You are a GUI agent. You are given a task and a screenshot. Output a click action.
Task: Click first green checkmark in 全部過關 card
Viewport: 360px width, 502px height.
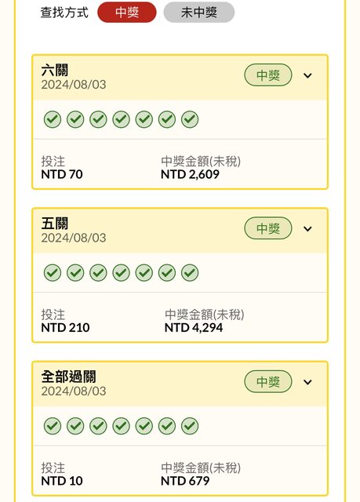53,426
